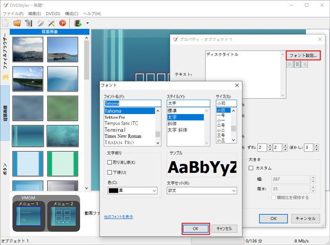Click the Add video file icon

(78, 23)
